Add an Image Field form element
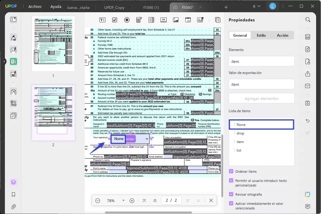The height and width of the screenshot is (214, 321). 176,20
